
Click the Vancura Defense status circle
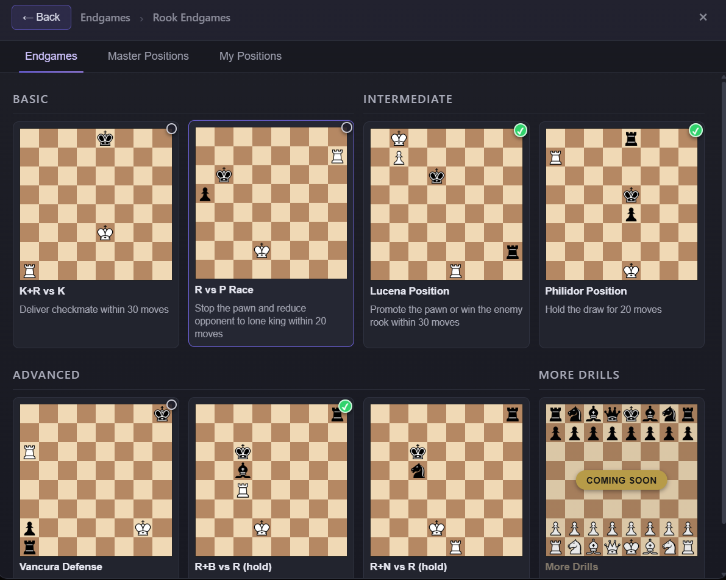coord(171,405)
